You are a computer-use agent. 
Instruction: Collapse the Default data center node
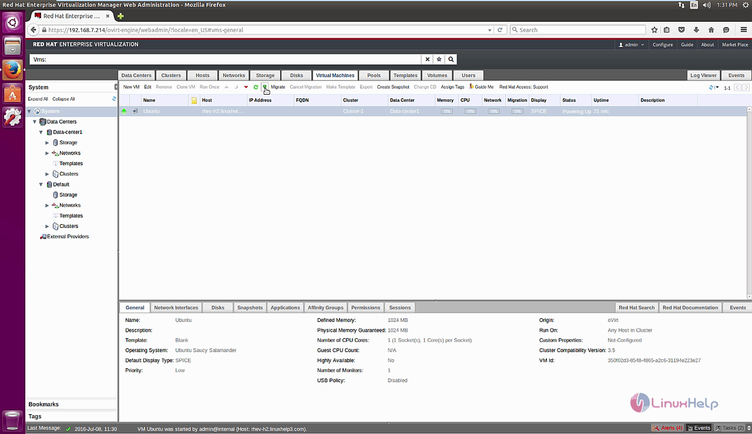click(x=41, y=185)
